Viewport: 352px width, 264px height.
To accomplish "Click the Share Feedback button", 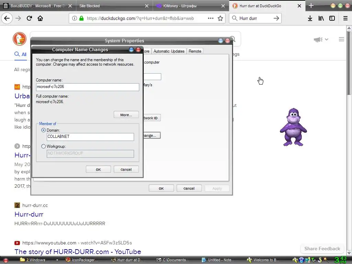I will coord(322,249).
